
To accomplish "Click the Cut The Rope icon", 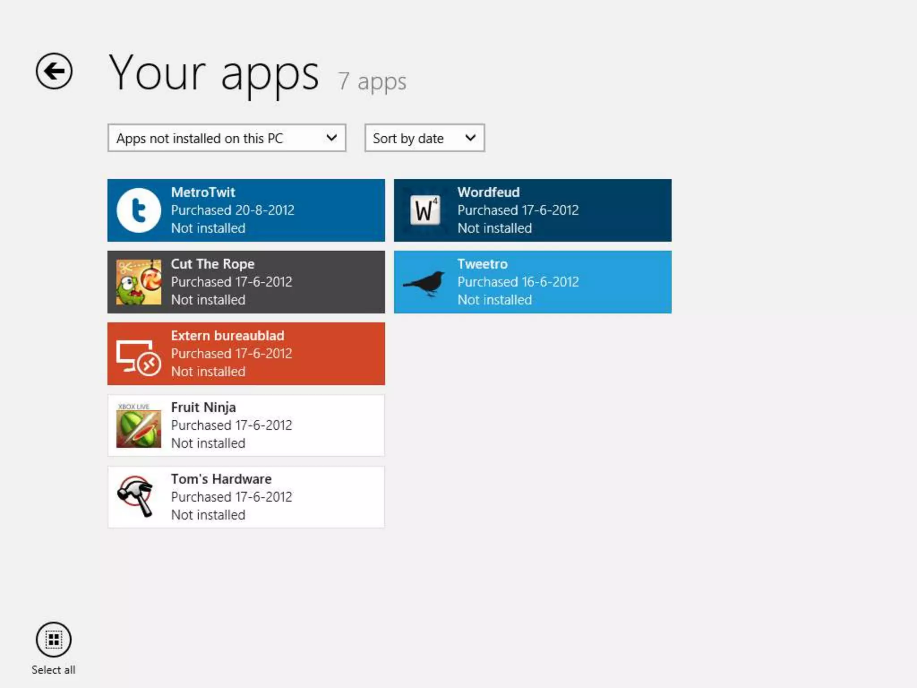I will pyautogui.click(x=139, y=282).
